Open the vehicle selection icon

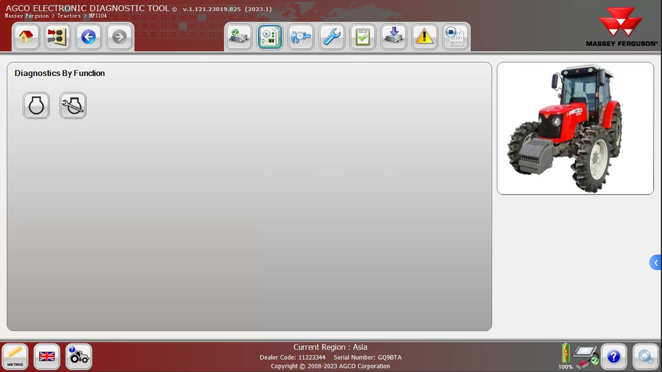[57, 37]
